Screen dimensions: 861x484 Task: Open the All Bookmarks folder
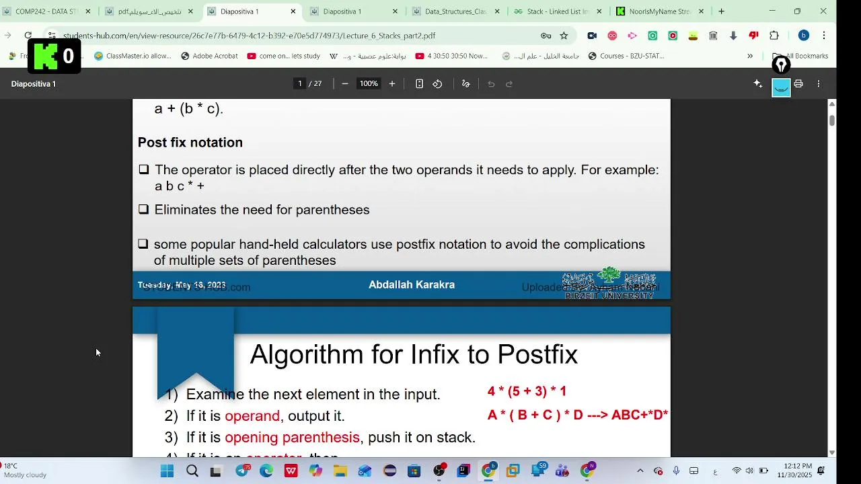(x=800, y=56)
